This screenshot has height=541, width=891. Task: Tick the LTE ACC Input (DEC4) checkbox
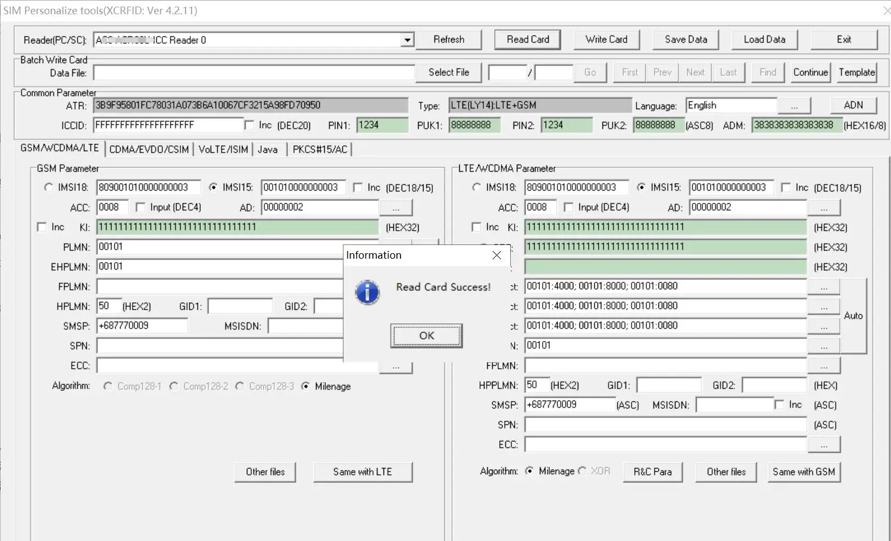point(568,207)
